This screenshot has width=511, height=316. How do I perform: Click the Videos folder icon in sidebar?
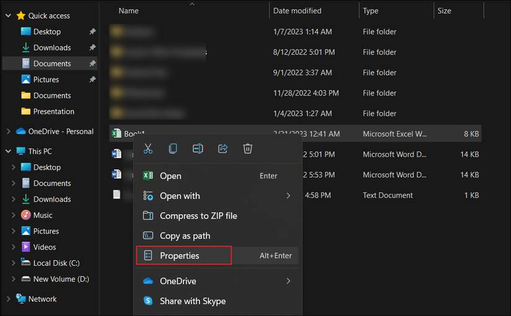click(26, 247)
